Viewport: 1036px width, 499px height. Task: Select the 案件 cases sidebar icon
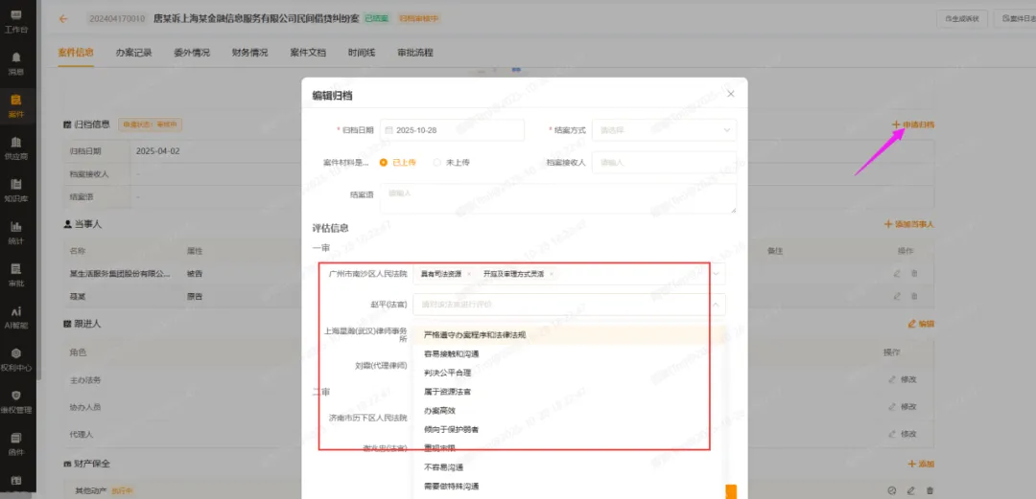(16, 105)
